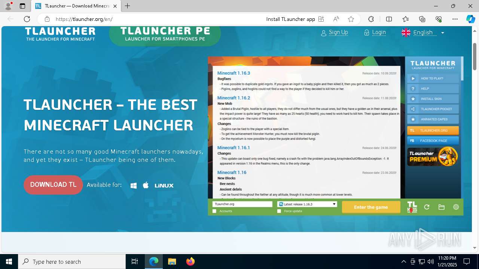Click the scrollbar down arrow
This screenshot has width=479, height=269.
tap(475, 248)
